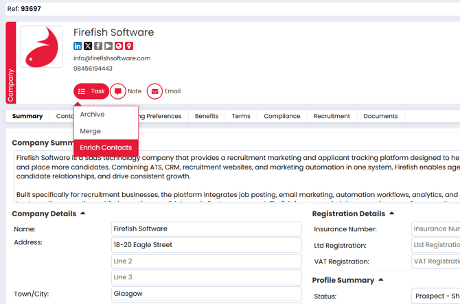This screenshot has width=460, height=304.
Task: Collapse the Registration Details section
Action: click(392, 213)
